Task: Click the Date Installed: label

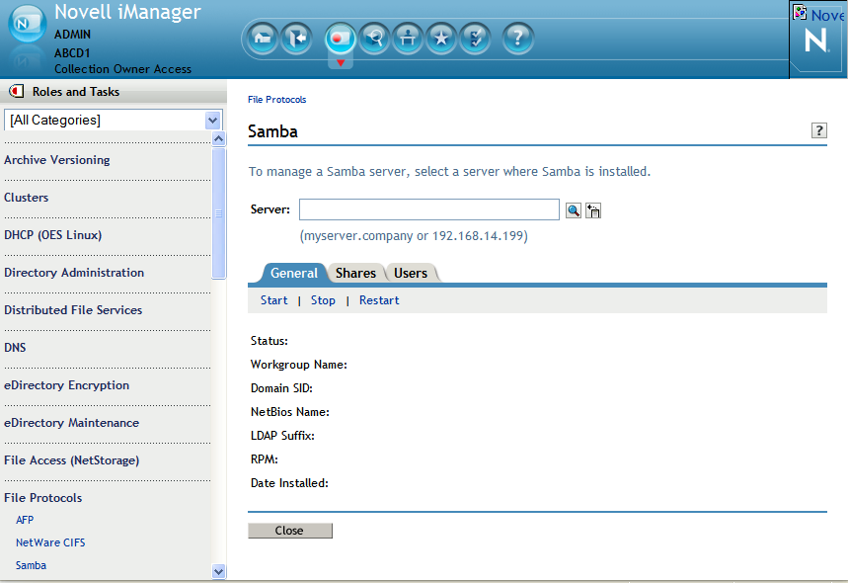Action: 289,483
